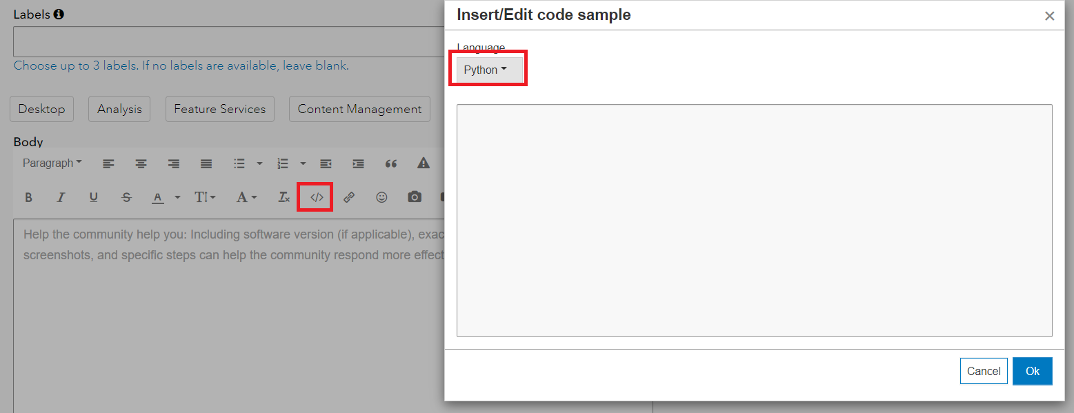Open the Python language dropdown
The width and height of the screenshot is (1074, 413).
(485, 70)
